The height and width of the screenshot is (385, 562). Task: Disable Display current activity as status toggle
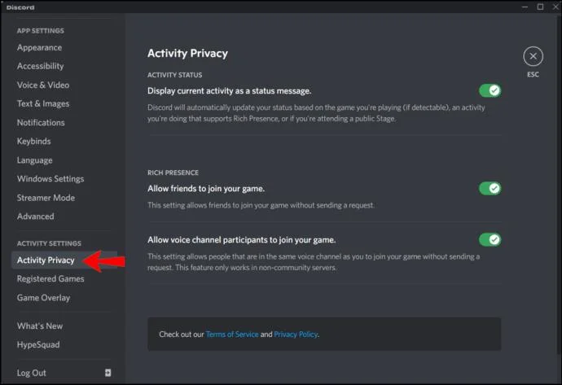490,90
